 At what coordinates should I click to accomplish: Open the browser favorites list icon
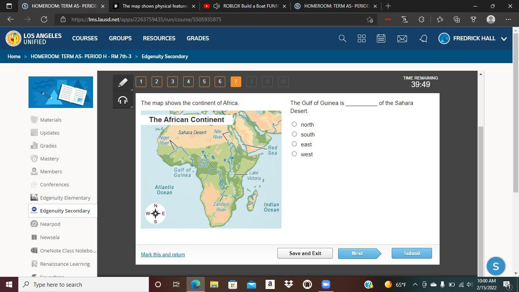click(440, 19)
